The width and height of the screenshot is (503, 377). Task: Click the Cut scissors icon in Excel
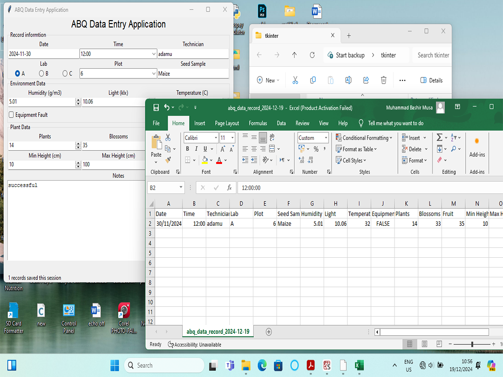(x=168, y=138)
